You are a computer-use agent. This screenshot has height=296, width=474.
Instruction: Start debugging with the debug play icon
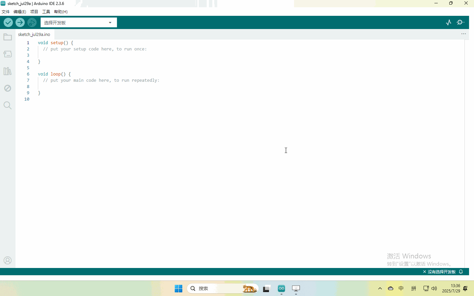(x=32, y=22)
